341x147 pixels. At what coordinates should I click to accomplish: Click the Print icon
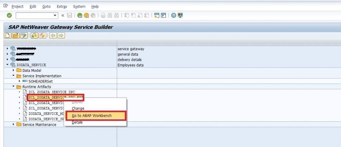point(103,15)
